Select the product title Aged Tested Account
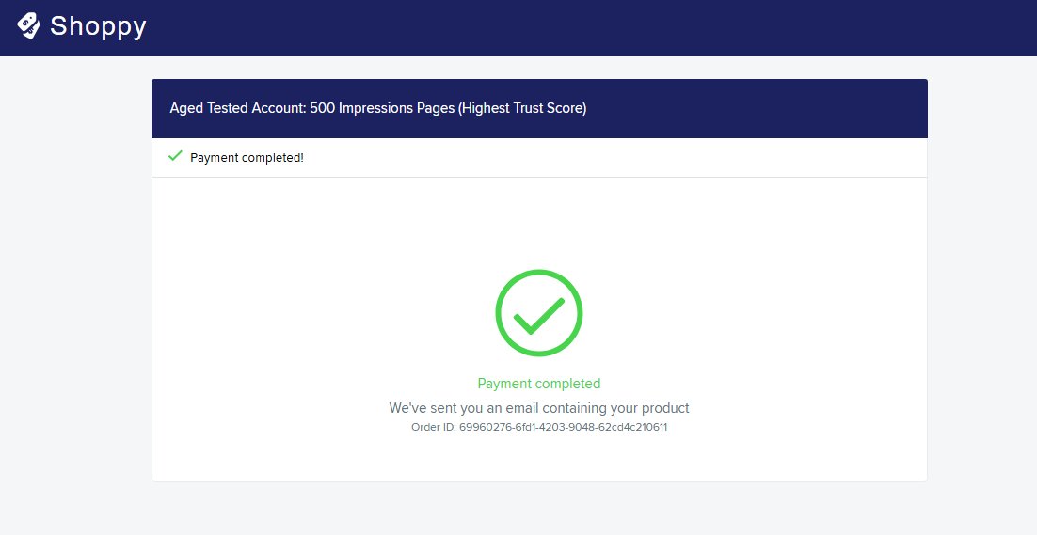Viewport: 1037px width, 535px height. tap(378, 108)
